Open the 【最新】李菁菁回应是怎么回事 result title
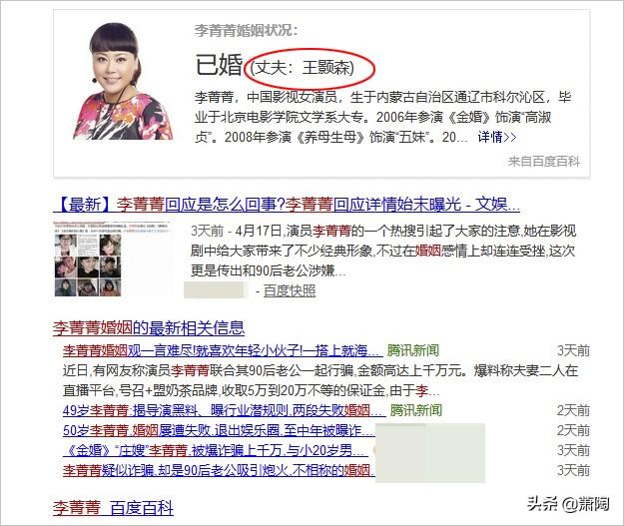The image size is (624, 526). [287, 205]
